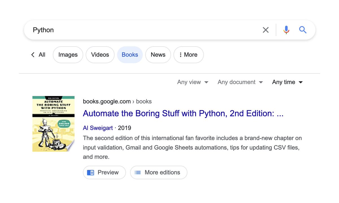Run search with the magnifying glass icon
Image resolution: width=339 pixels, height=203 pixels.
(x=303, y=30)
